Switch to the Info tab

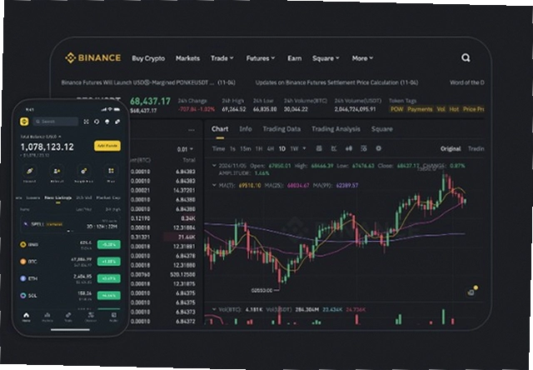coord(246,129)
